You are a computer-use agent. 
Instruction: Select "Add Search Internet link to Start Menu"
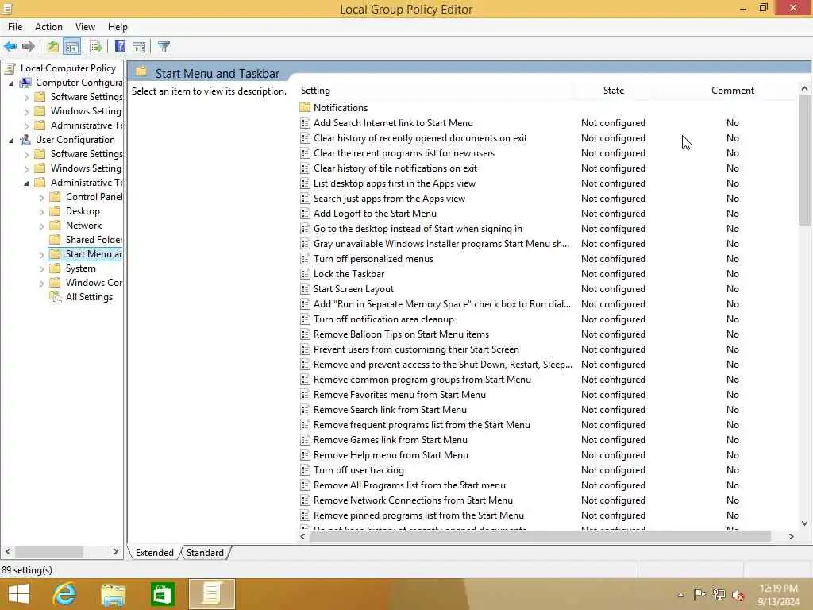(393, 123)
